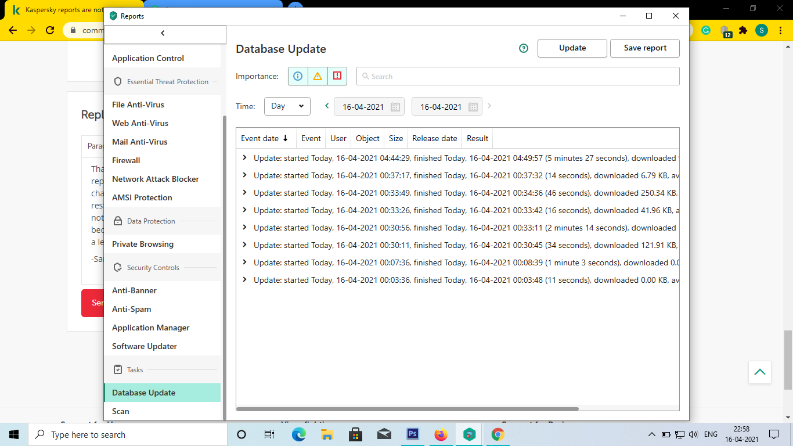Open Task View on the taskbar
The width and height of the screenshot is (793, 446).
coord(269,434)
